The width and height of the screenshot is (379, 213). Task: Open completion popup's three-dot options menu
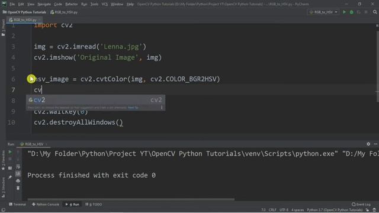(x=162, y=108)
